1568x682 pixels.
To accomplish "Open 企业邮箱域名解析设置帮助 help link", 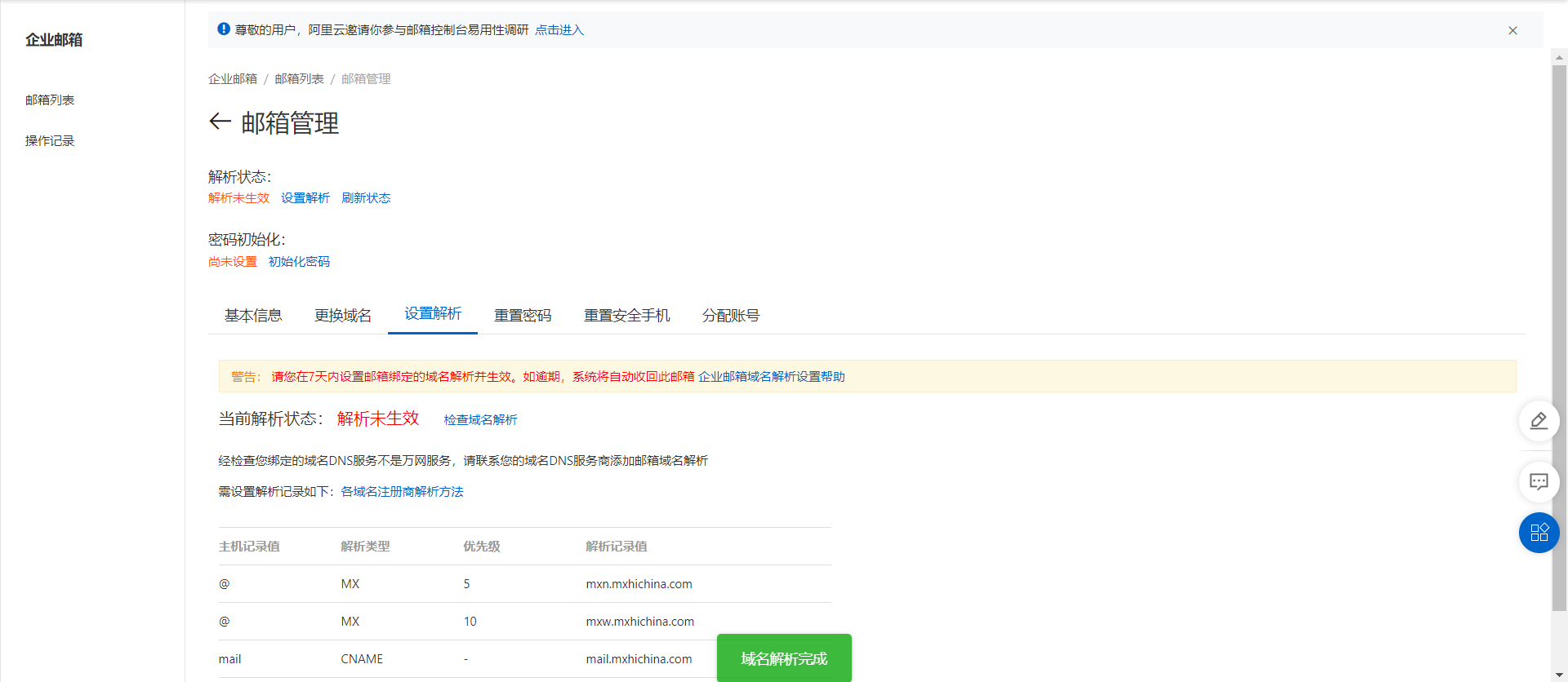I will 771,377.
